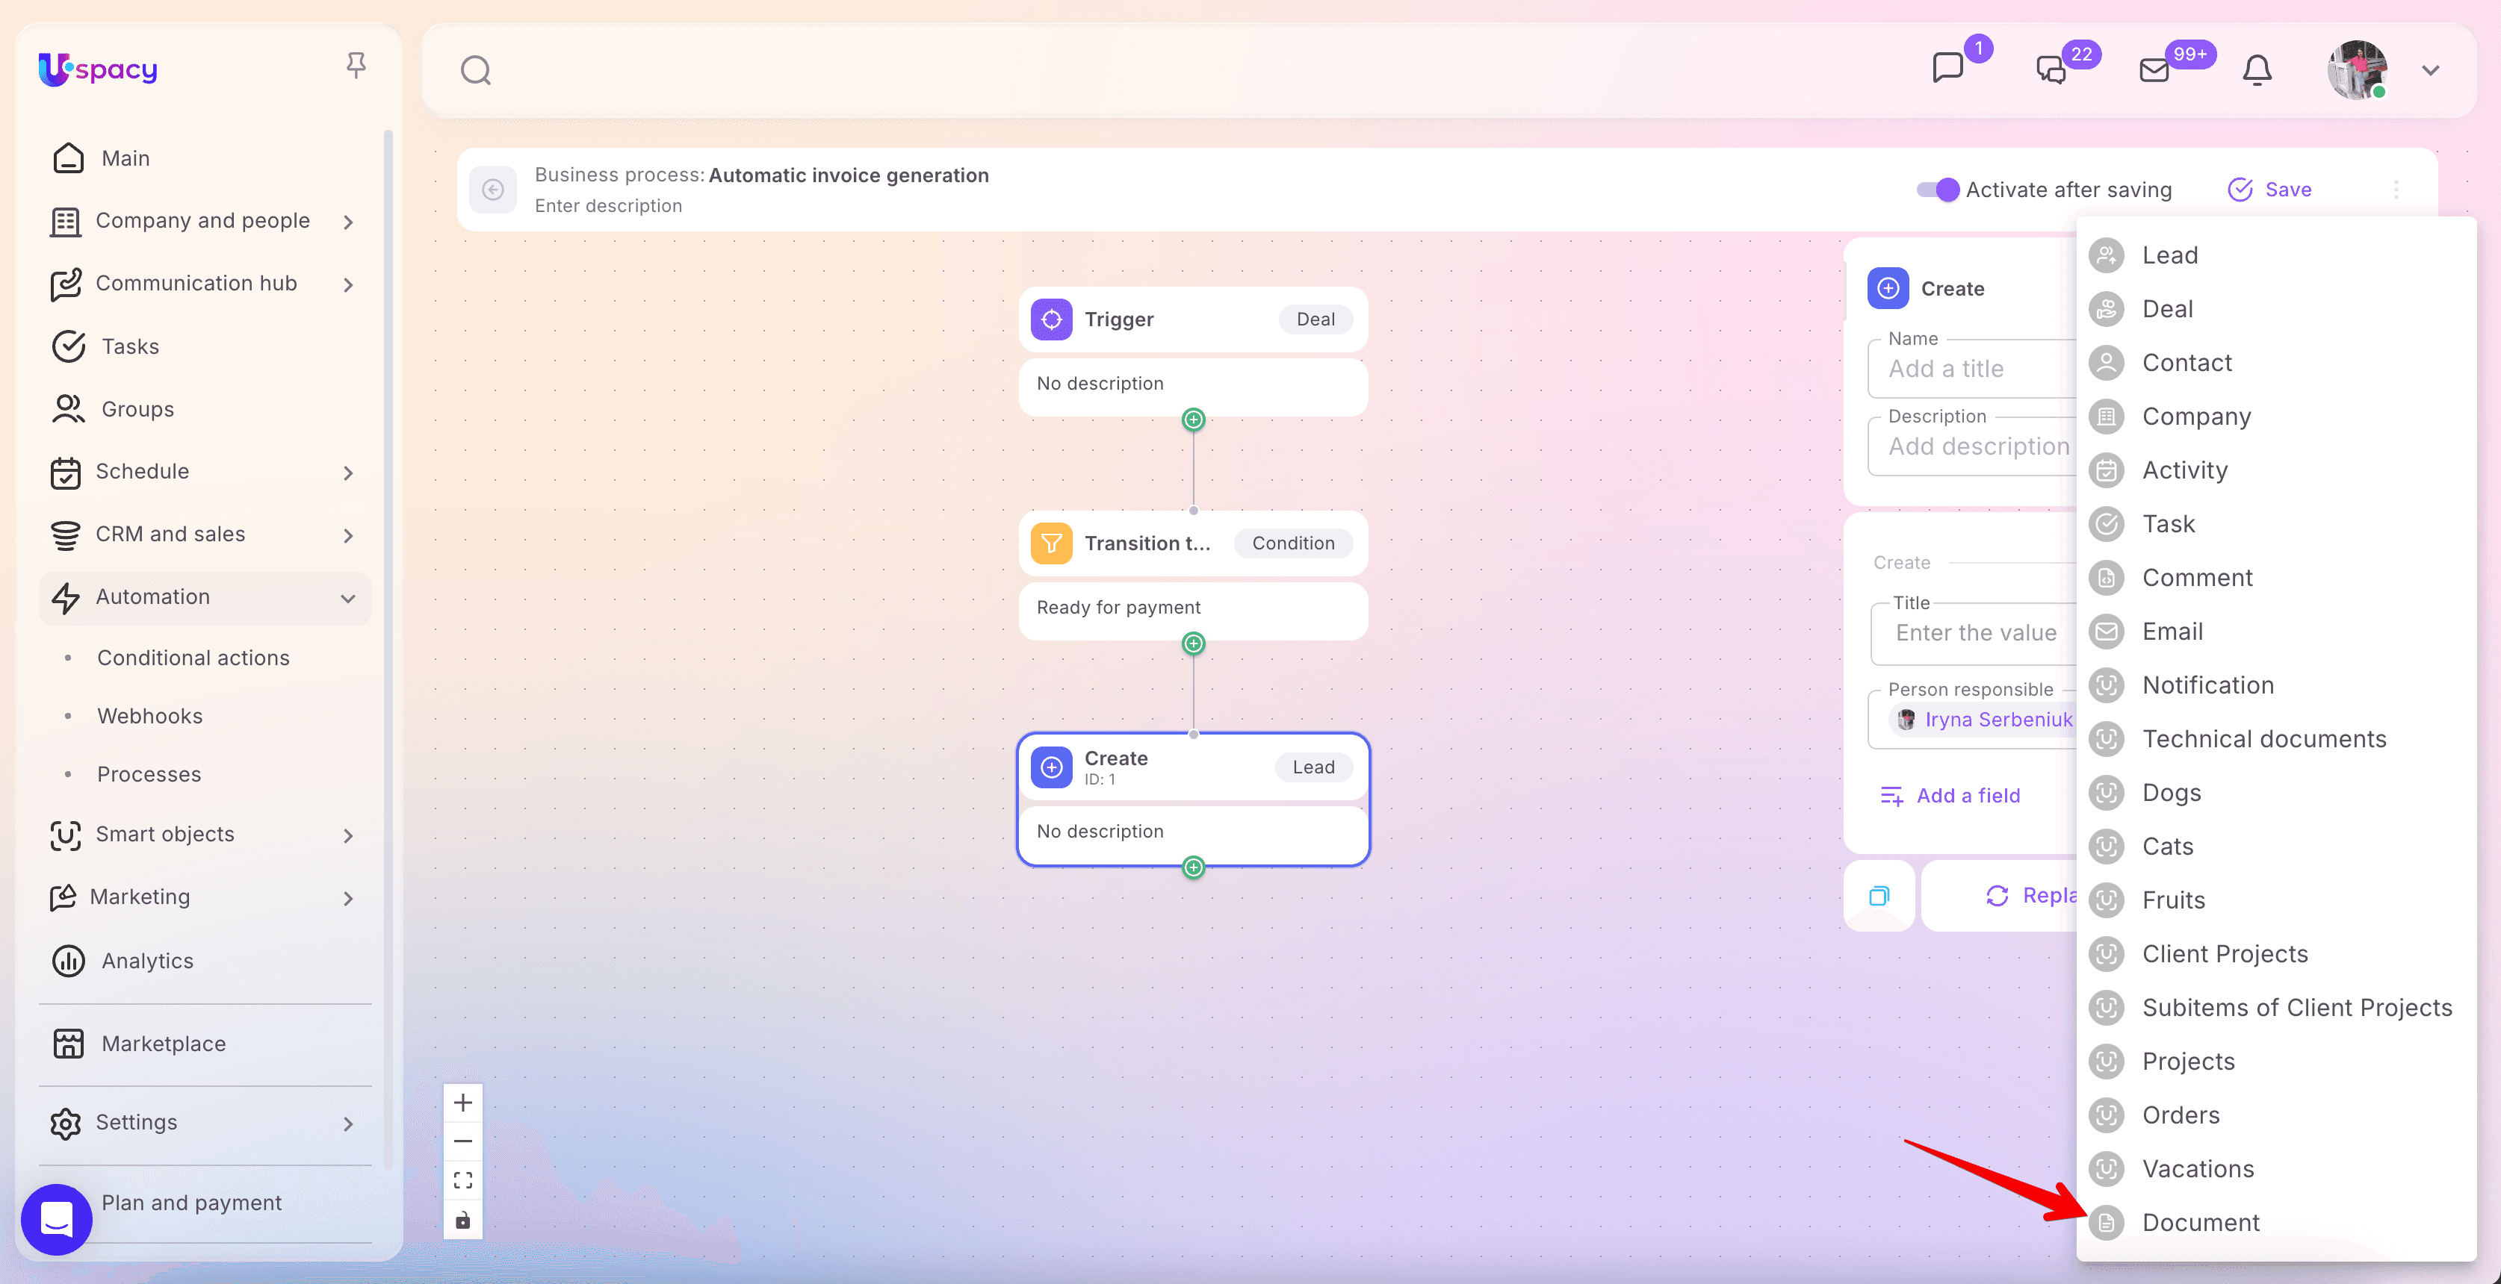Viewport: 2501px width, 1284px height.
Task: Pin the sidebar with pin icon
Action: click(x=356, y=65)
